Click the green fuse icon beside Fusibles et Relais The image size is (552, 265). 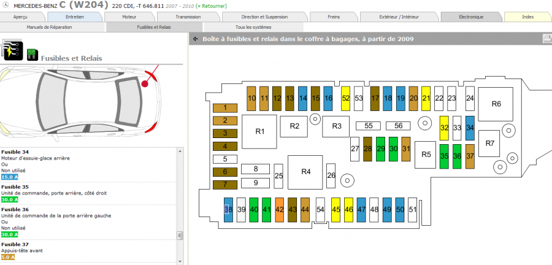pos(33,55)
